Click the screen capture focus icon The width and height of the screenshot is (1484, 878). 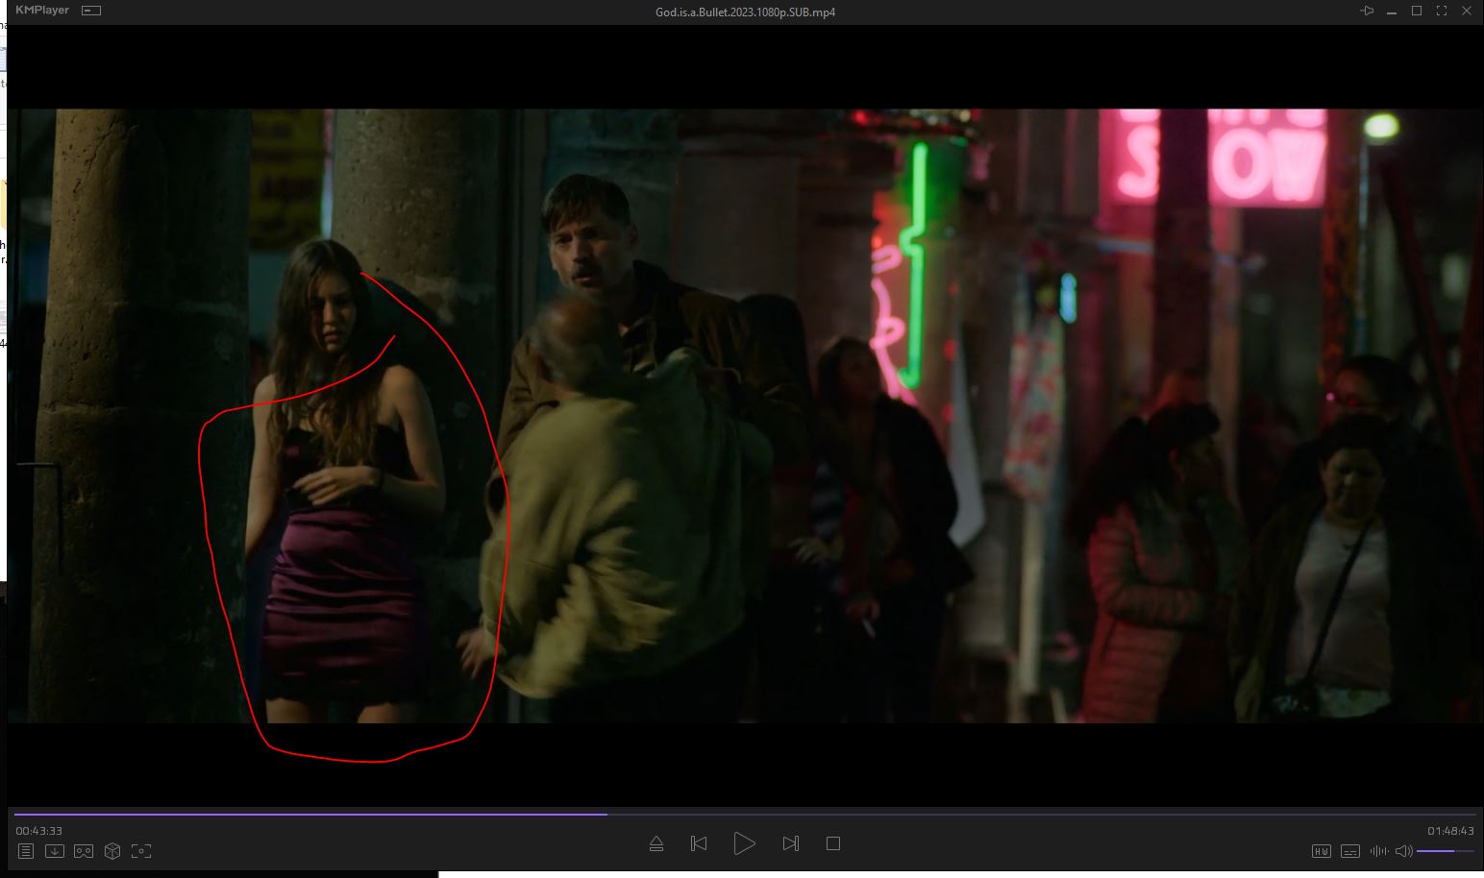[x=141, y=851]
